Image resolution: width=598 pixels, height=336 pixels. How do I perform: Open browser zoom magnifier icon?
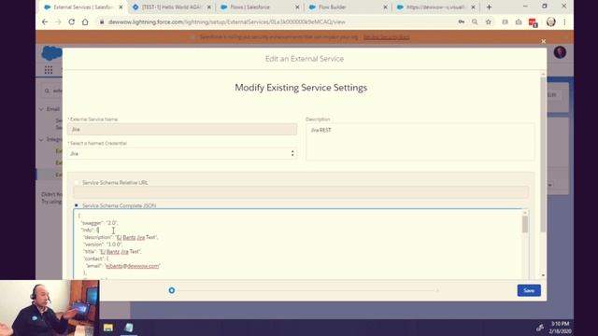(475, 22)
